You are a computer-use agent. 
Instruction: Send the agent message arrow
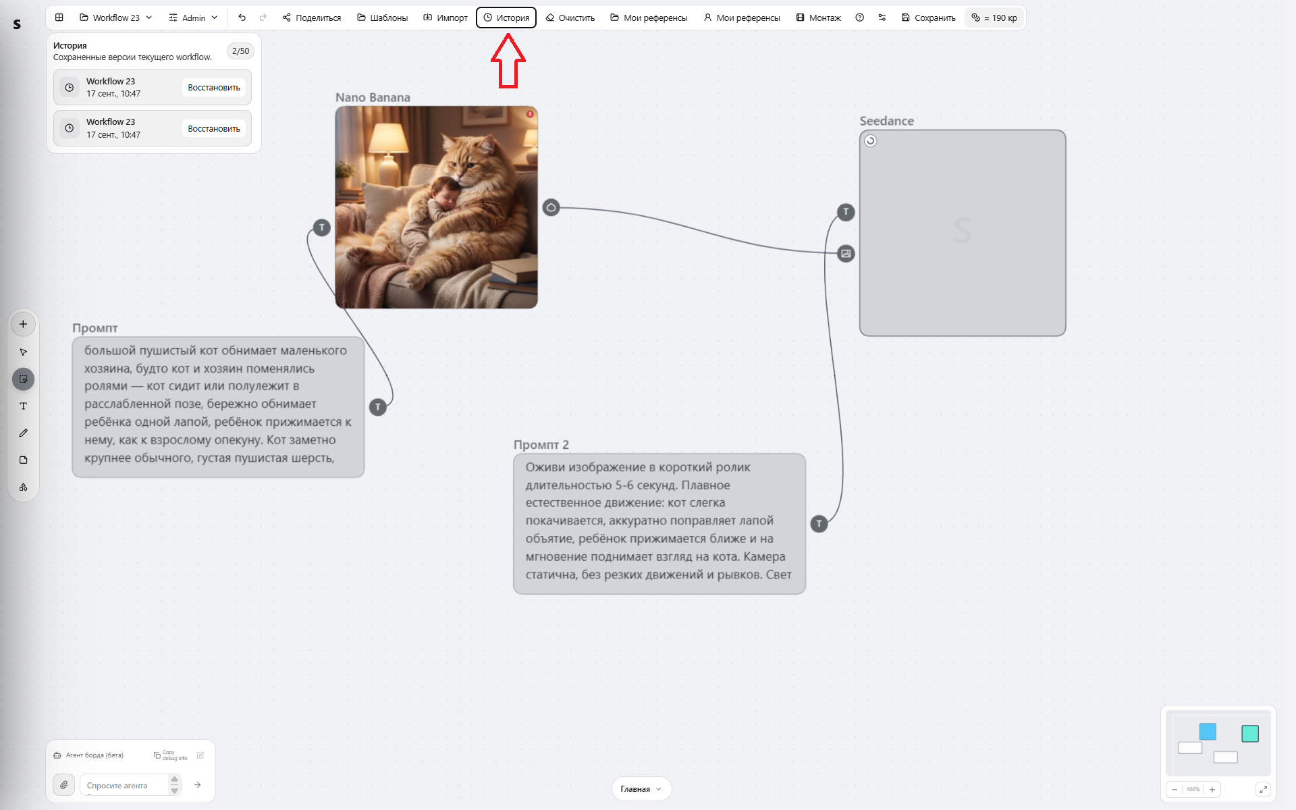tap(198, 785)
